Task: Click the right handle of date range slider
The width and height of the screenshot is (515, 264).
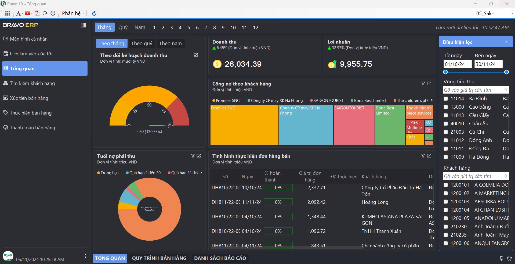Action: coord(506,72)
